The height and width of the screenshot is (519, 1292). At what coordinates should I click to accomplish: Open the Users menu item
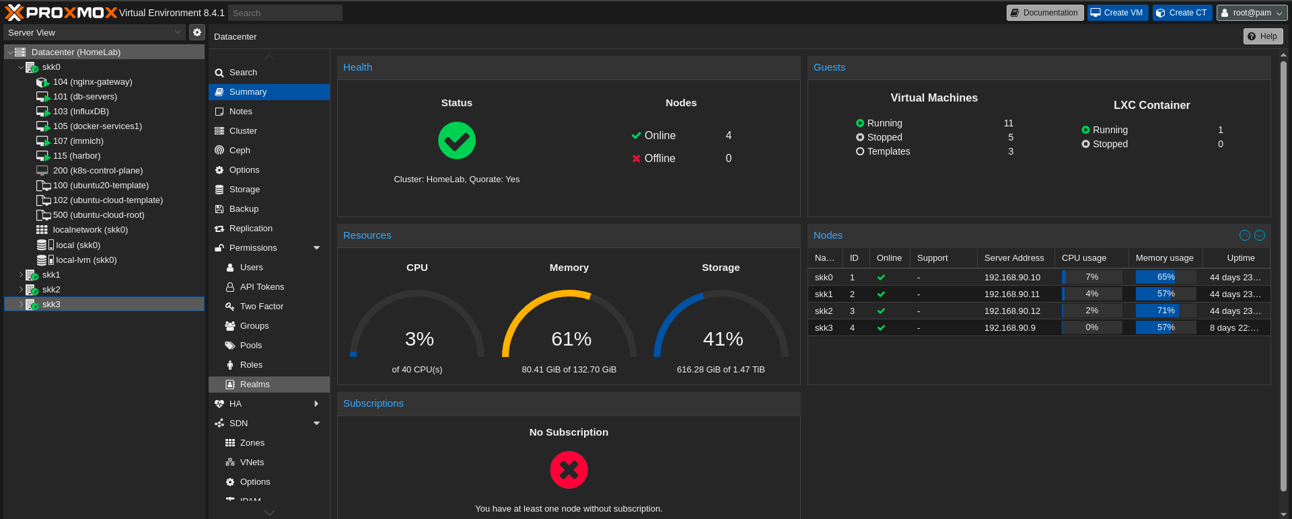pyautogui.click(x=269, y=268)
